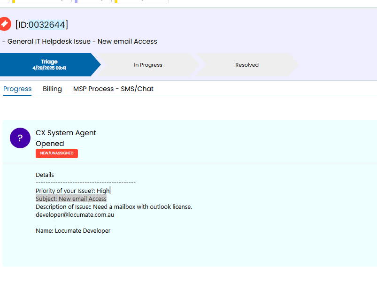Click the highlighted Subject: New email Access line
The height and width of the screenshot is (306, 377).
[71, 199]
